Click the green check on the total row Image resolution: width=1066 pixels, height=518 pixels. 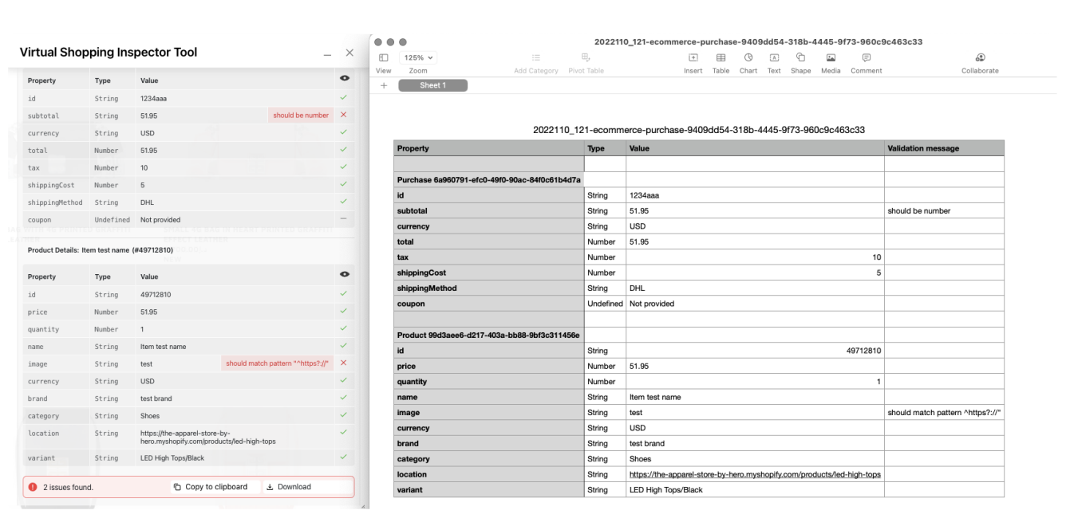(344, 150)
